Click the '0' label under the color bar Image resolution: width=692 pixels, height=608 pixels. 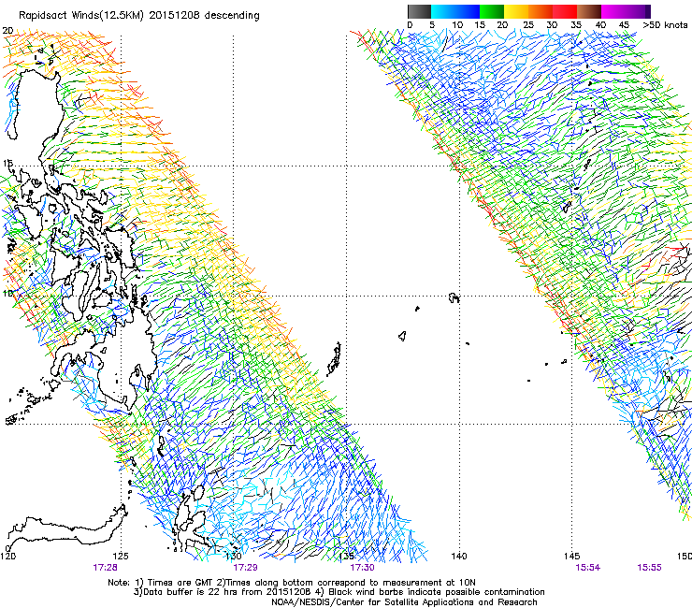[410, 25]
